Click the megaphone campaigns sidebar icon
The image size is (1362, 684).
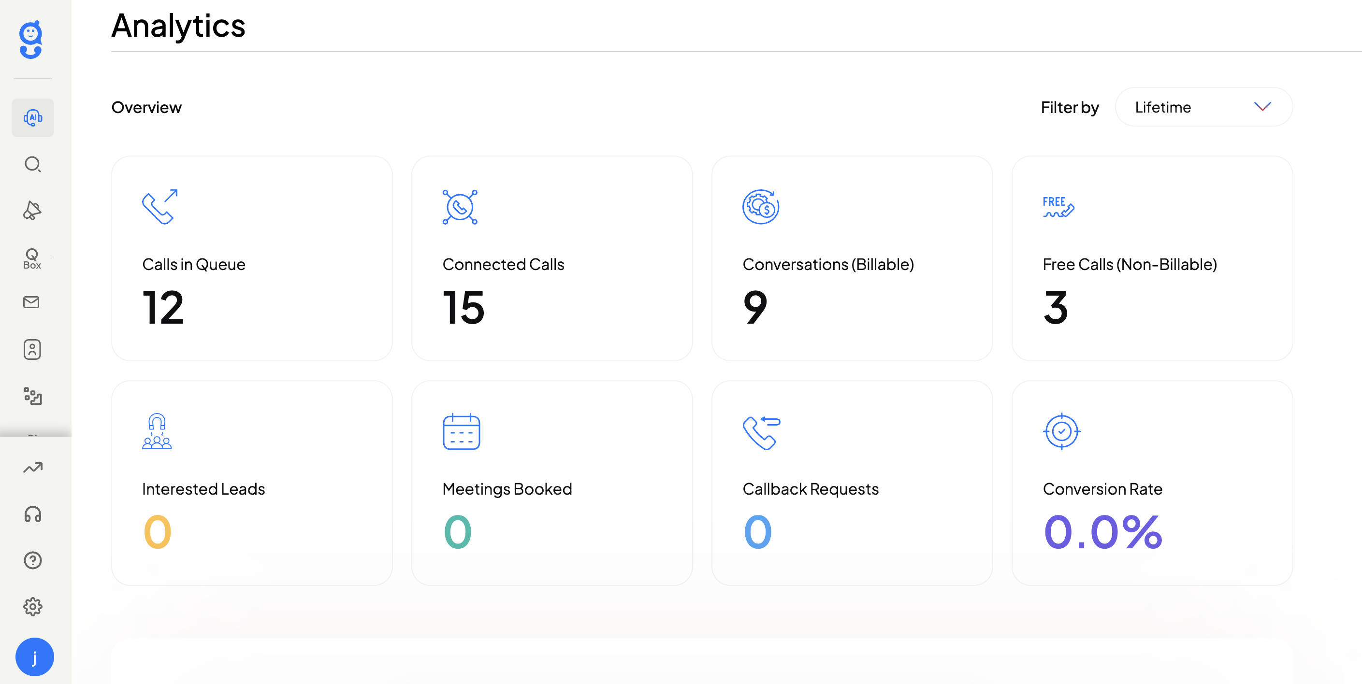pyautogui.click(x=33, y=211)
